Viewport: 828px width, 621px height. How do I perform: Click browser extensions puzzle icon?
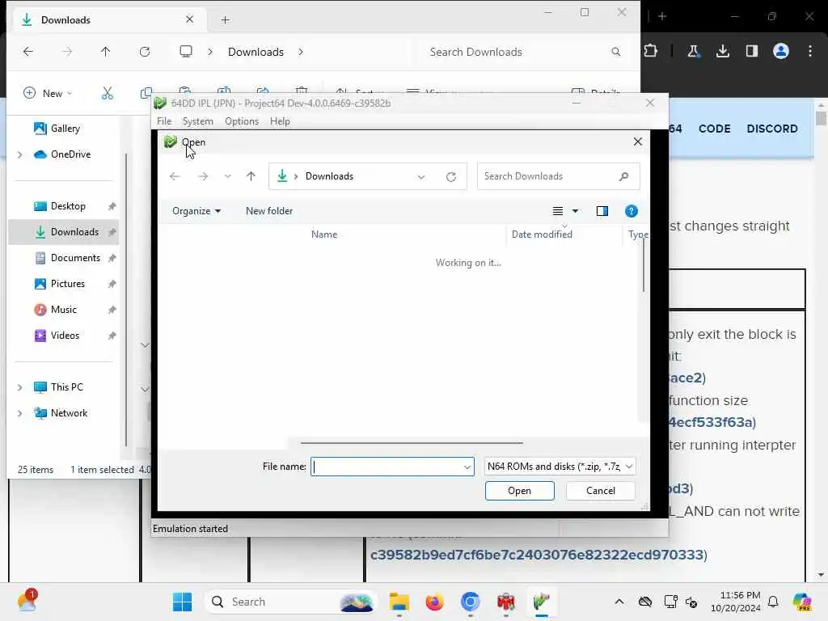point(651,51)
